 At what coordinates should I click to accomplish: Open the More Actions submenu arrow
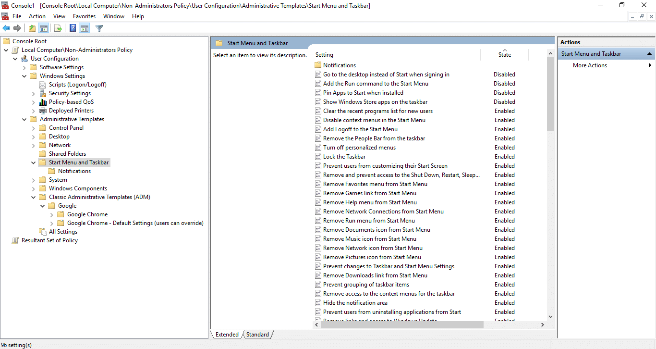(x=650, y=65)
